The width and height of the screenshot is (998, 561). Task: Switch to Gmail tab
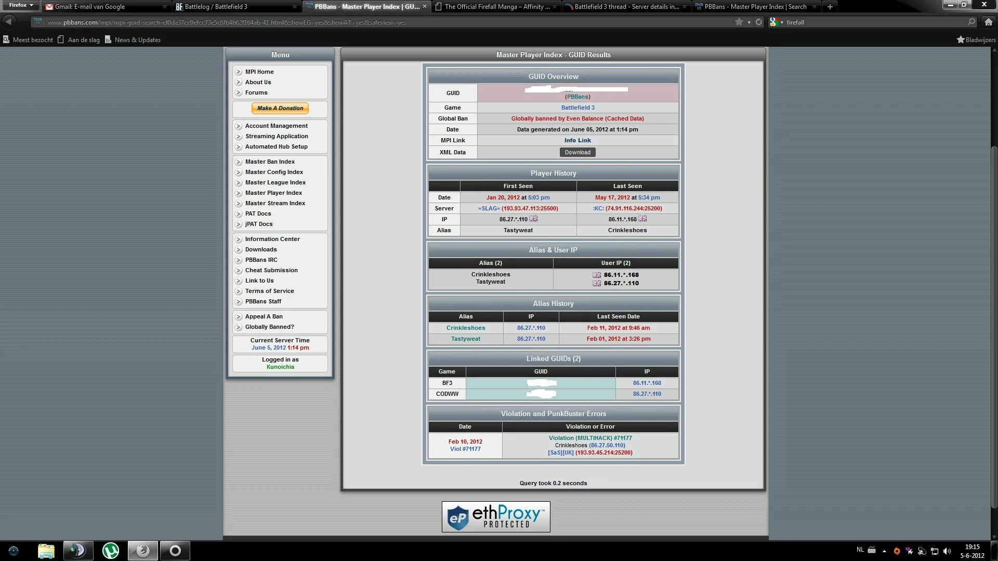click(x=106, y=7)
